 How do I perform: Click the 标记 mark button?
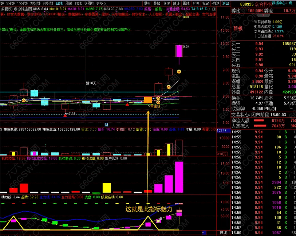coord(206,3)
